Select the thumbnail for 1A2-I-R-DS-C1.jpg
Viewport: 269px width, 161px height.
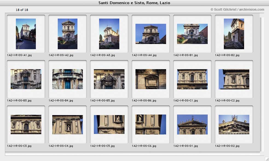(192, 79)
